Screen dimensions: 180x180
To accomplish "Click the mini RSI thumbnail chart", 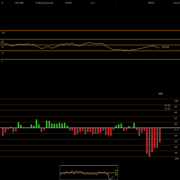I will [89, 172].
